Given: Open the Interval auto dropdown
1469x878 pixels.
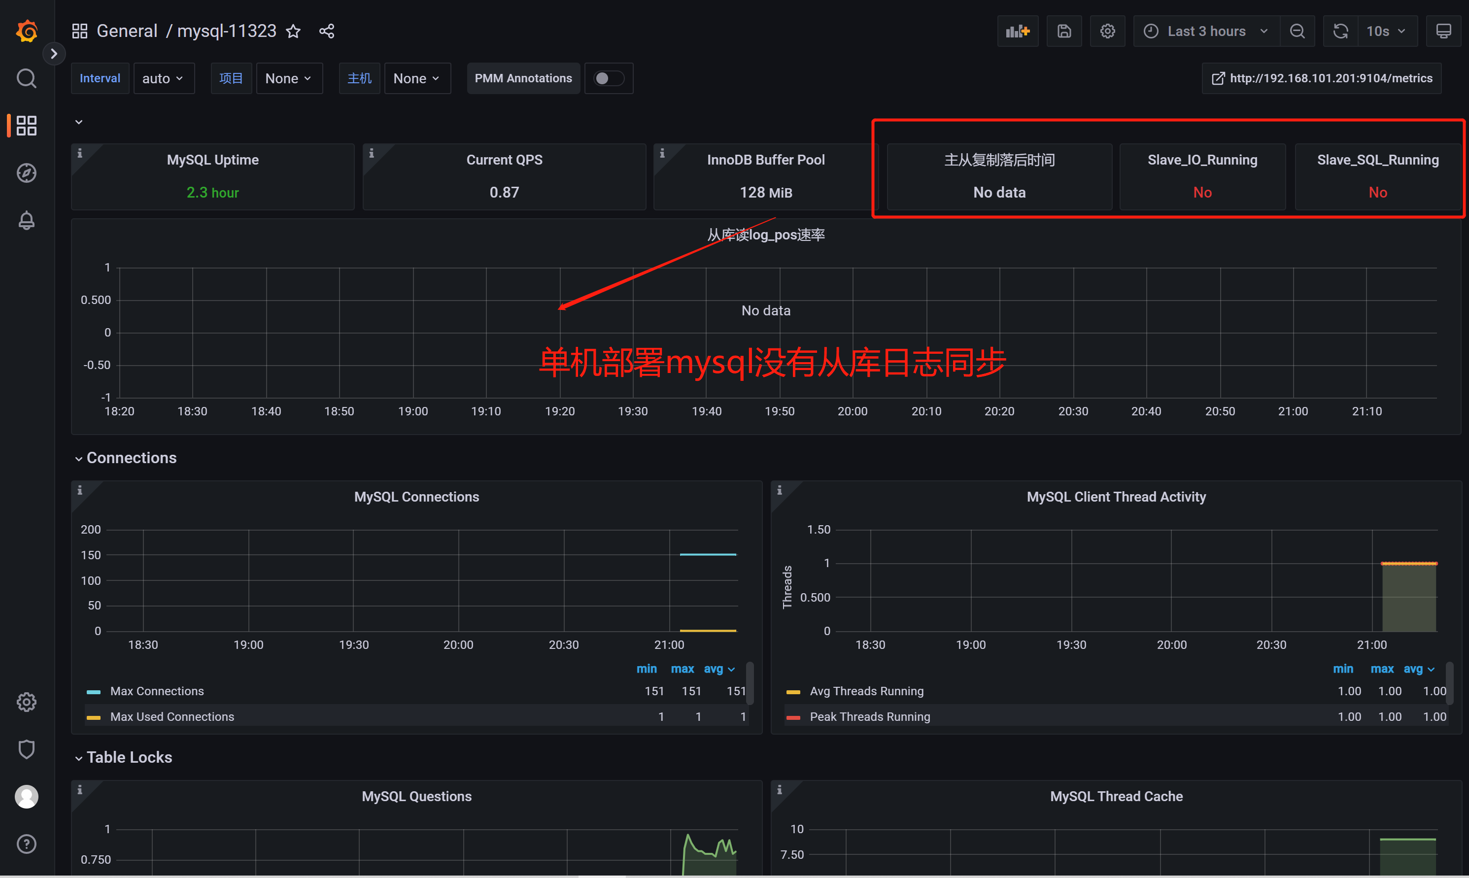Looking at the screenshot, I should (164, 78).
